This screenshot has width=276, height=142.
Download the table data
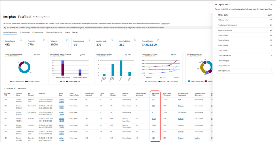pos(8,89)
